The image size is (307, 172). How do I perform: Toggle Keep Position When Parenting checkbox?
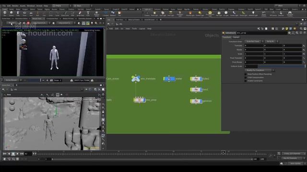click(x=246, y=75)
